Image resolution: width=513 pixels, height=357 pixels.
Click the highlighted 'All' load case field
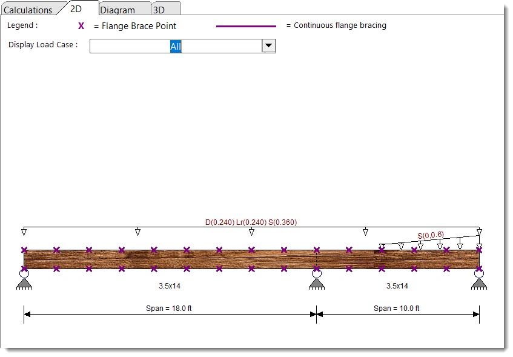pos(176,46)
